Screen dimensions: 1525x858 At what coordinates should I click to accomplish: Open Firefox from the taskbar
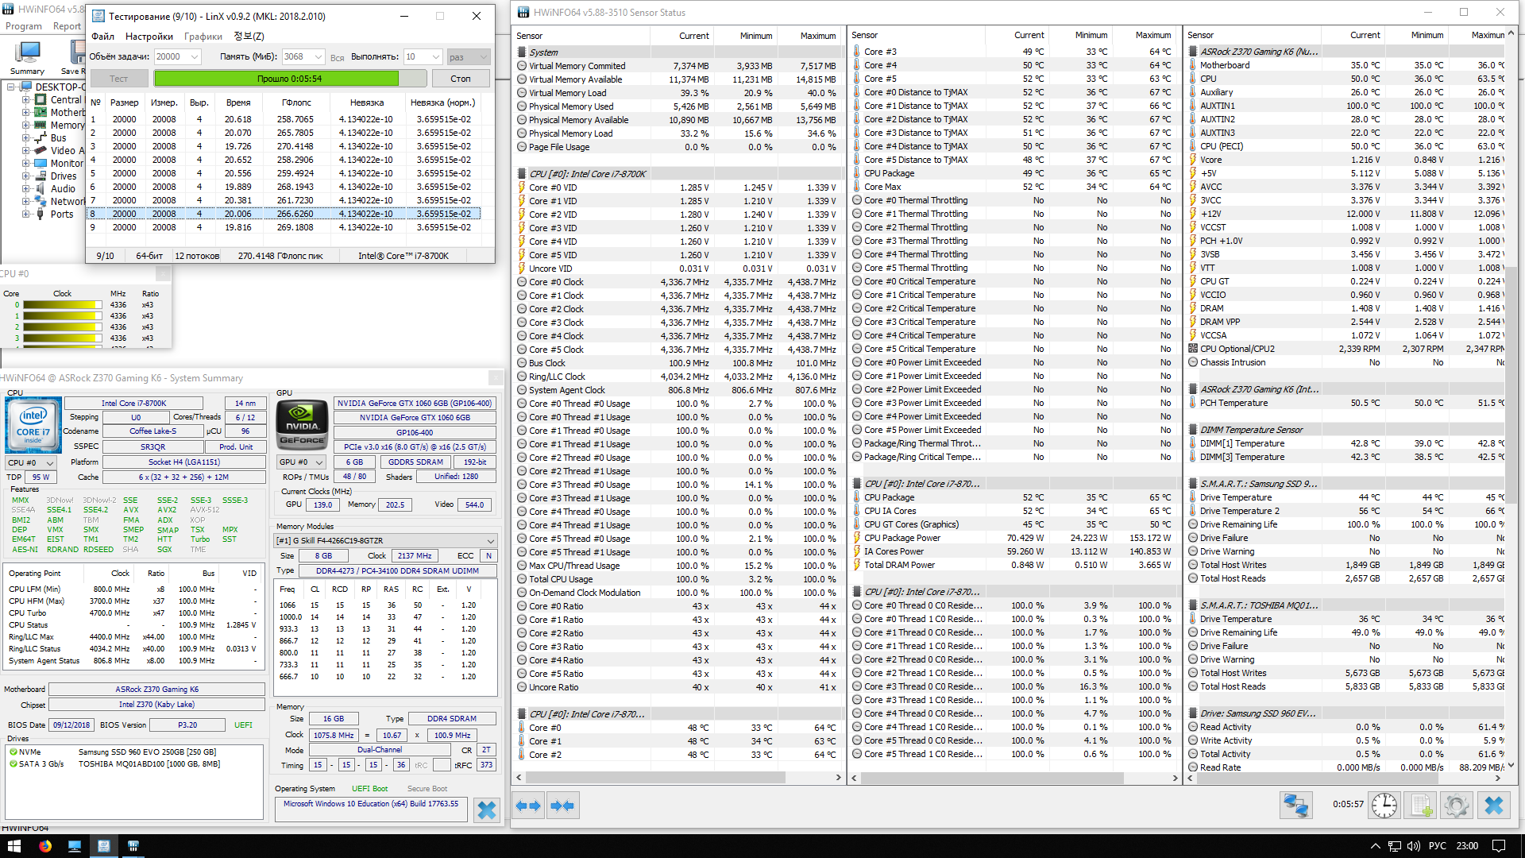point(45,846)
